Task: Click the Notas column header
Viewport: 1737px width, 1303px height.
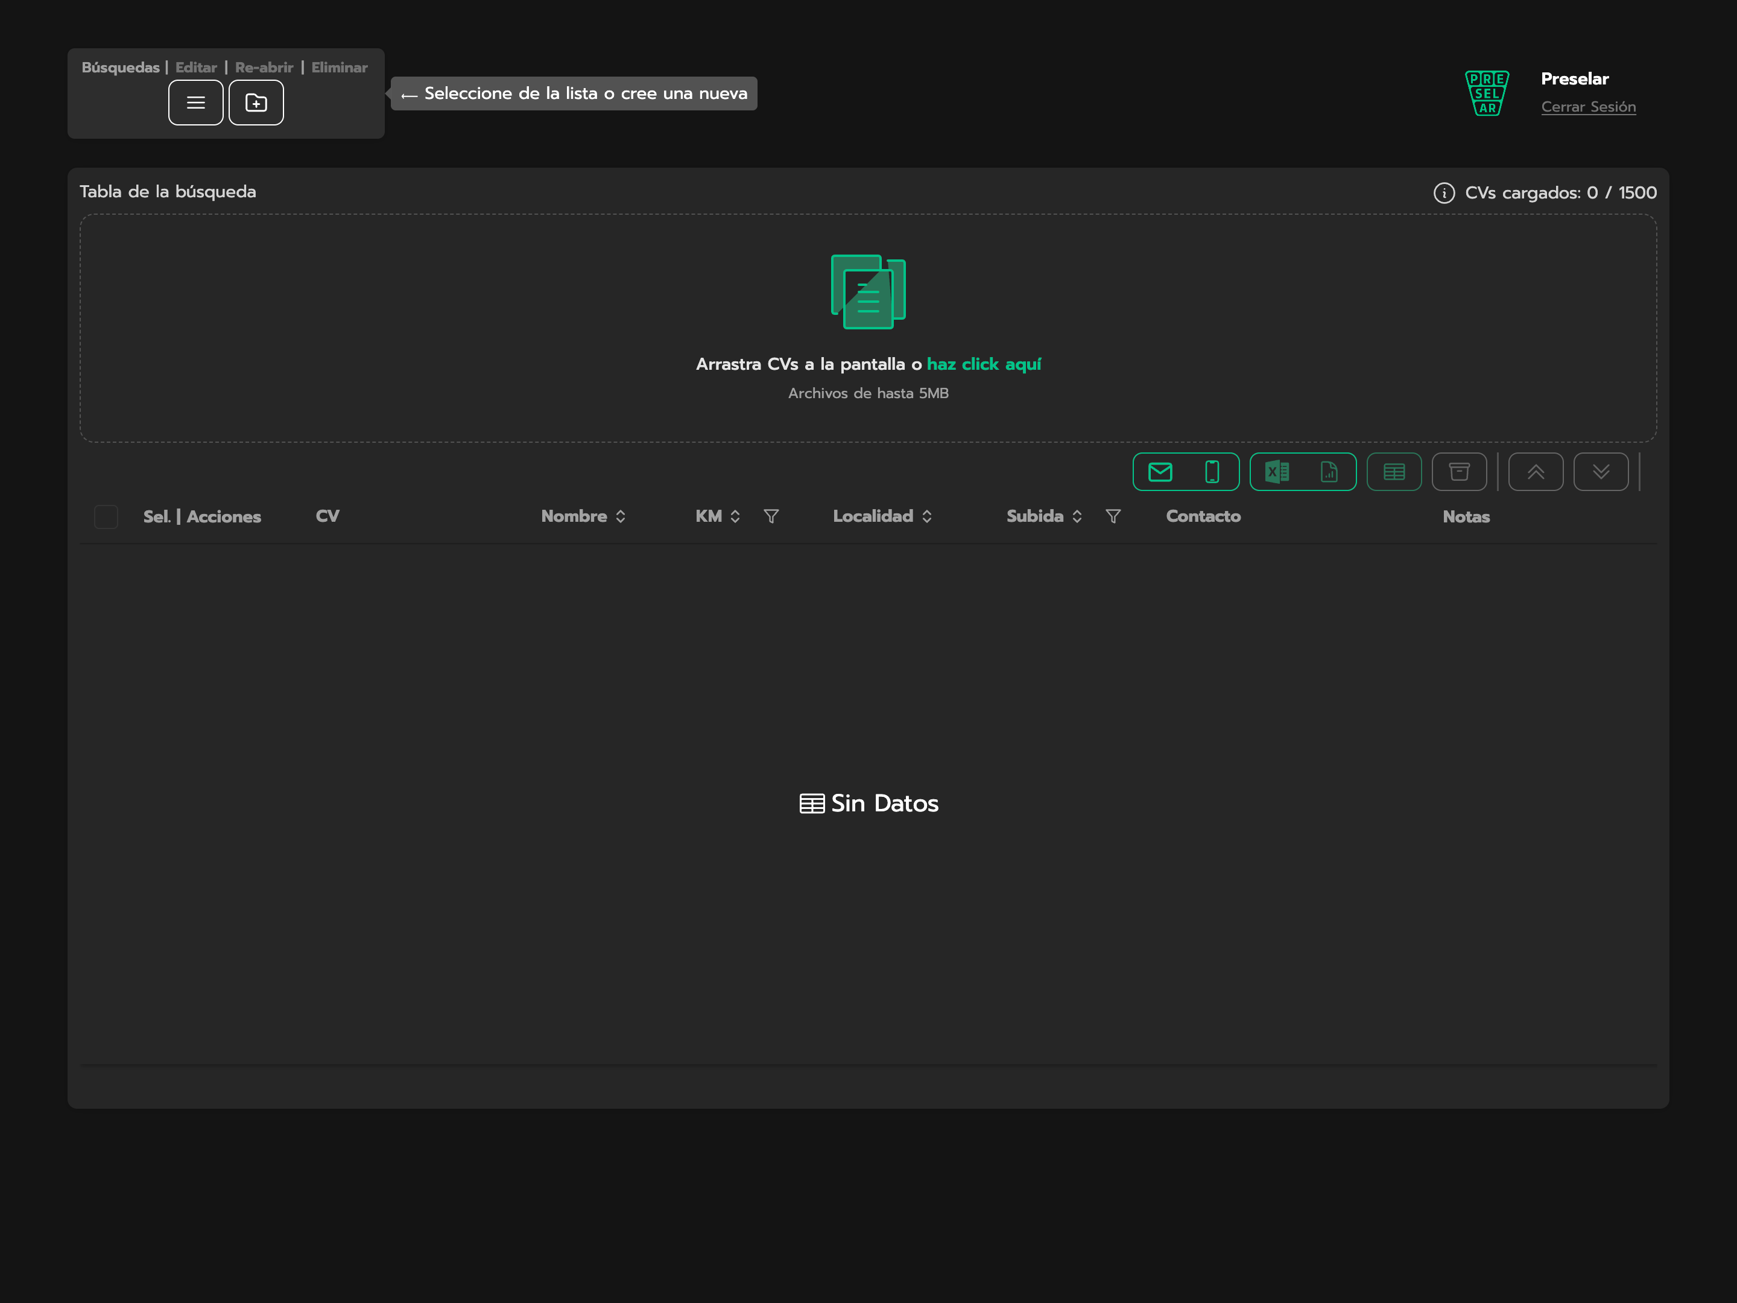Action: [x=1466, y=517]
